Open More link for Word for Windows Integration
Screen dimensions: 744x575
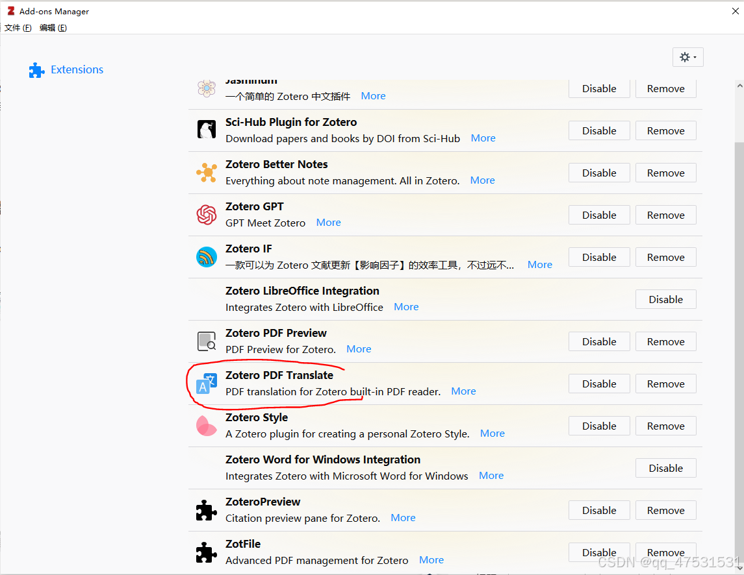tap(491, 476)
